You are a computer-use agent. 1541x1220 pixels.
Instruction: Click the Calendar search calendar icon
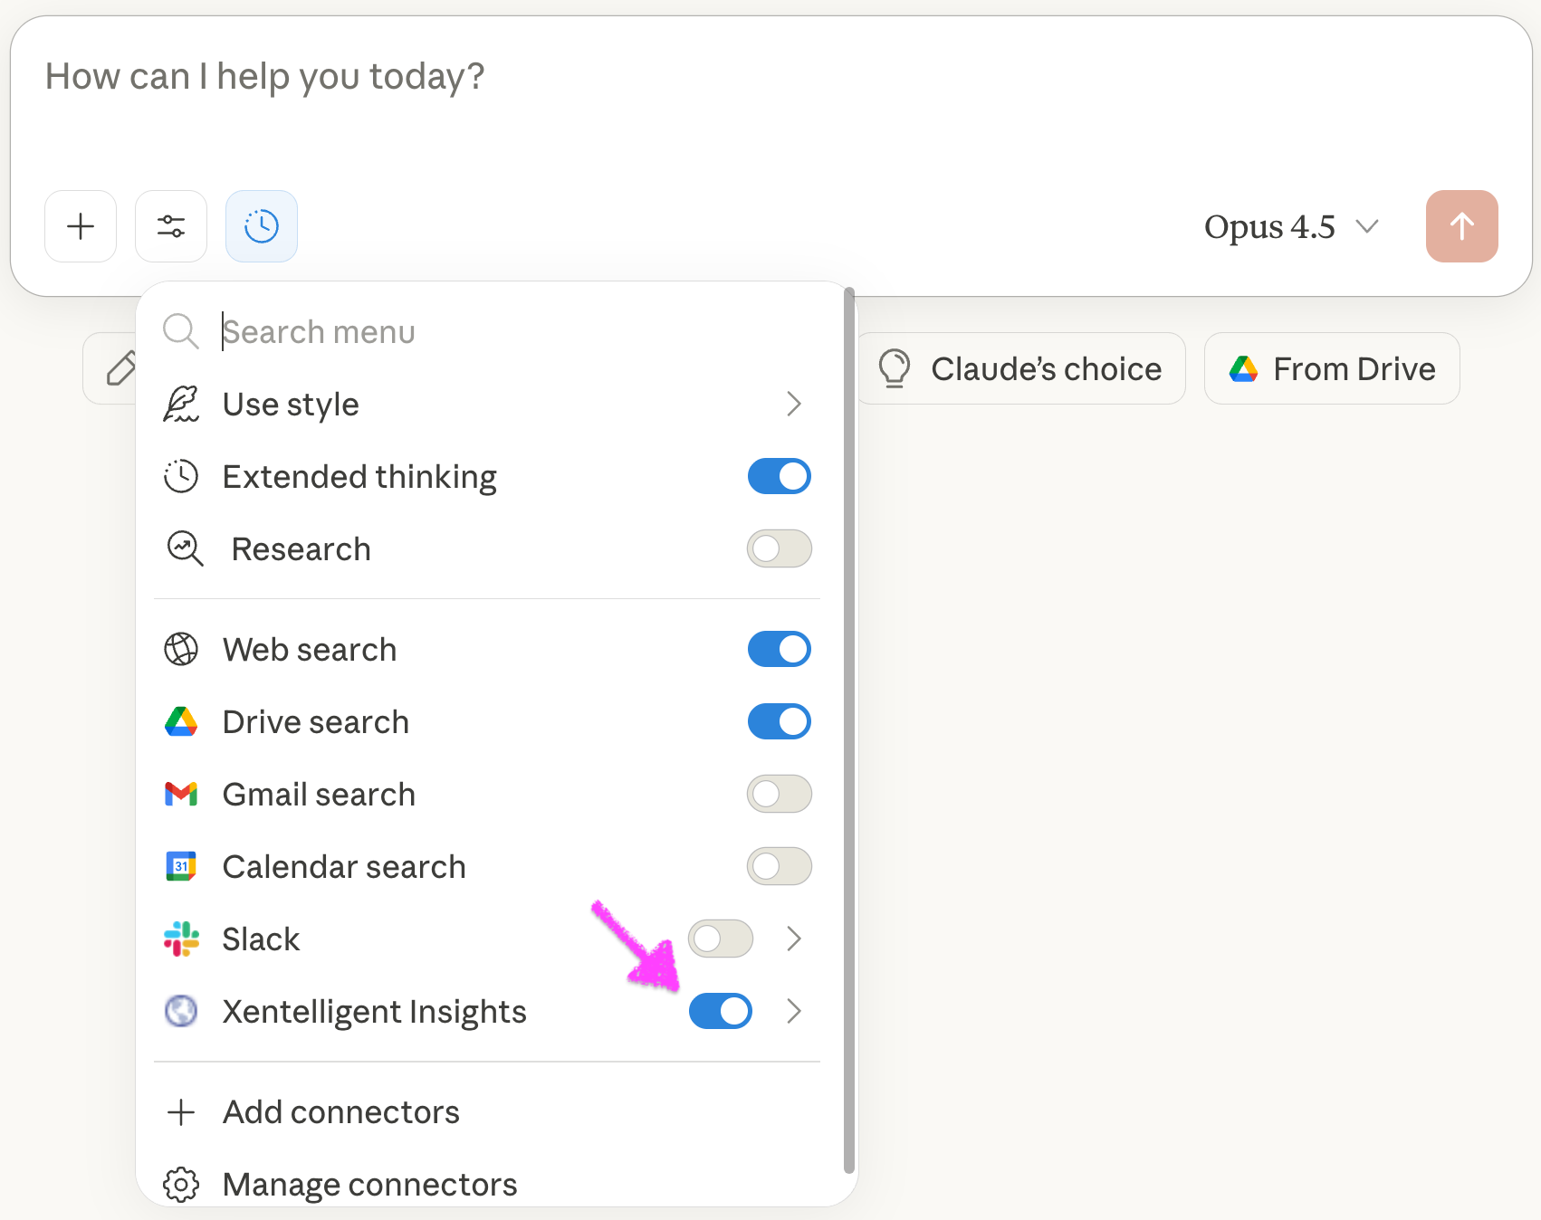coord(181,866)
